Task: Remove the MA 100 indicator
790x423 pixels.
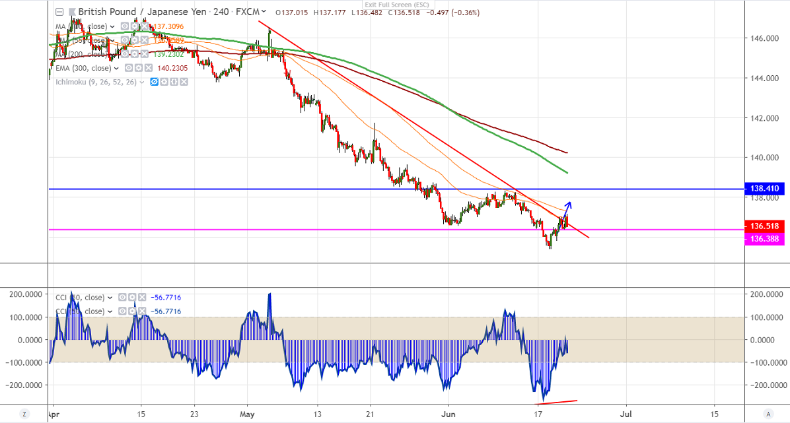Action: coord(145,26)
